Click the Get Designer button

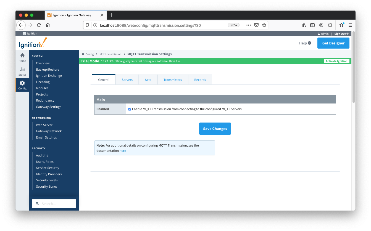333,43
